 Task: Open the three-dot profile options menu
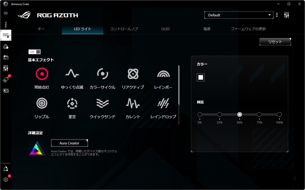[277, 15]
